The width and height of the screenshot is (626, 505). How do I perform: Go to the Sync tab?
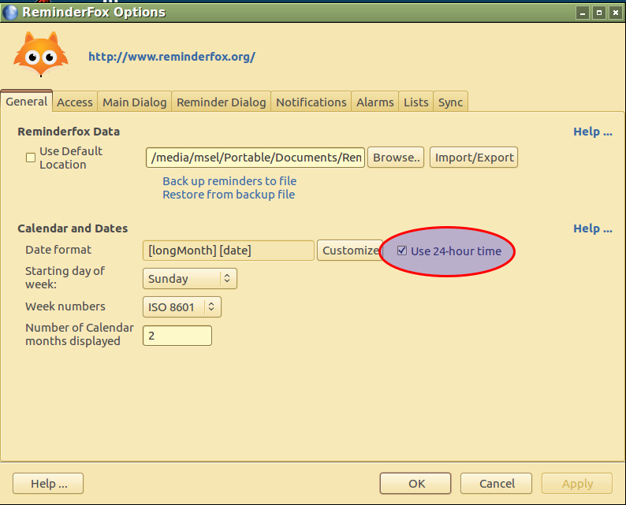point(450,102)
